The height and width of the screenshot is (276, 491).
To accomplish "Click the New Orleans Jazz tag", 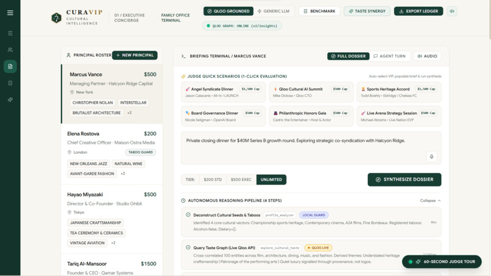I will click(88, 164).
